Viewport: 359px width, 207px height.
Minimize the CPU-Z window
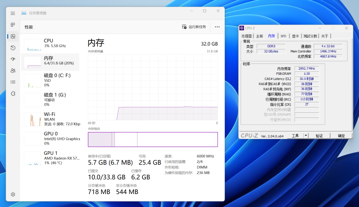(320, 28)
